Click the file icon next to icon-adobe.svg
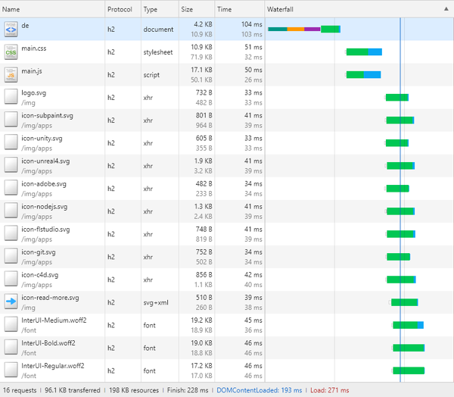Screen dimensions: 454x397 11,188
